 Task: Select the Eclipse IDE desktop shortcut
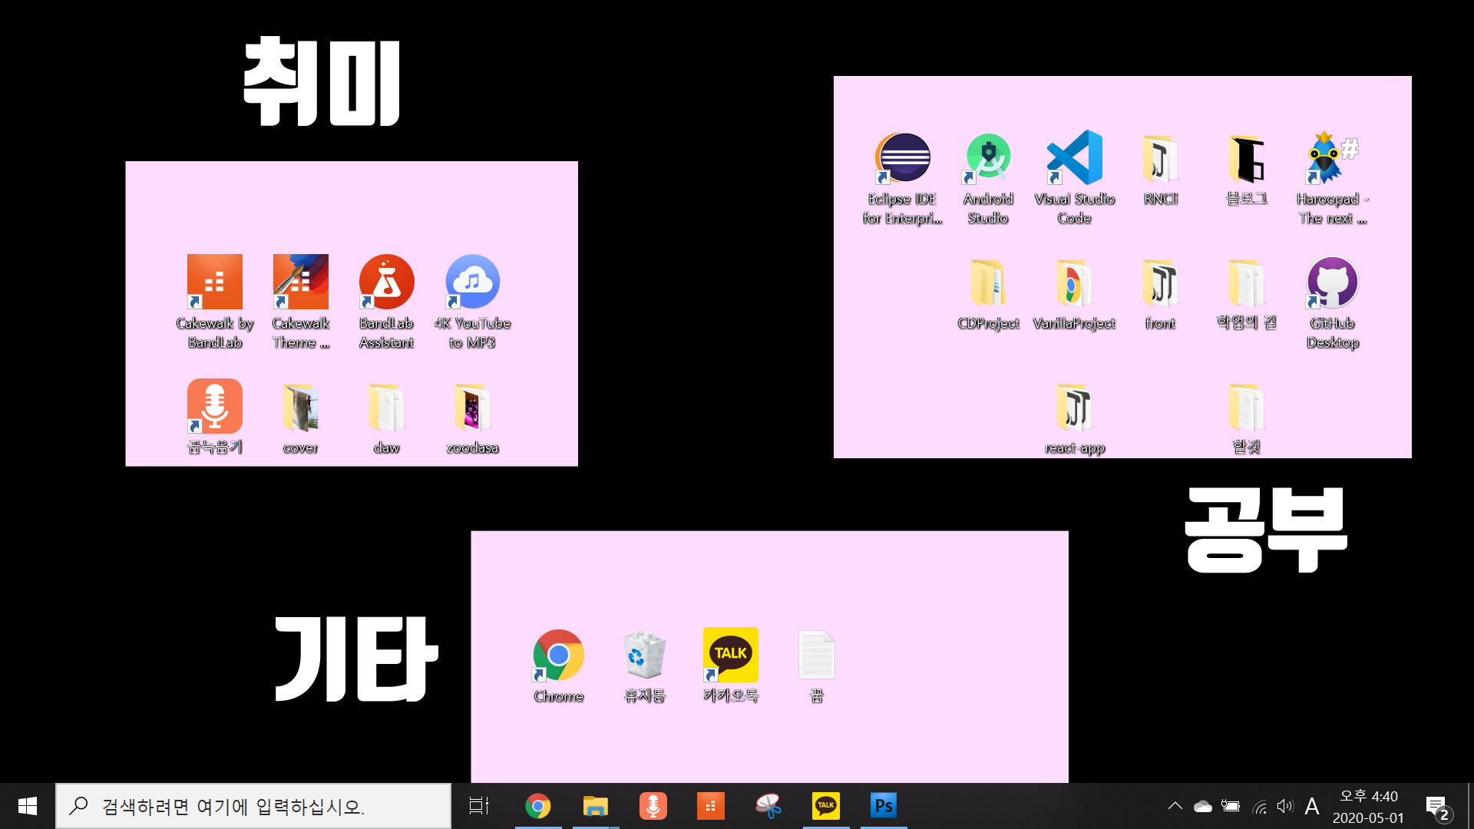[903, 159]
